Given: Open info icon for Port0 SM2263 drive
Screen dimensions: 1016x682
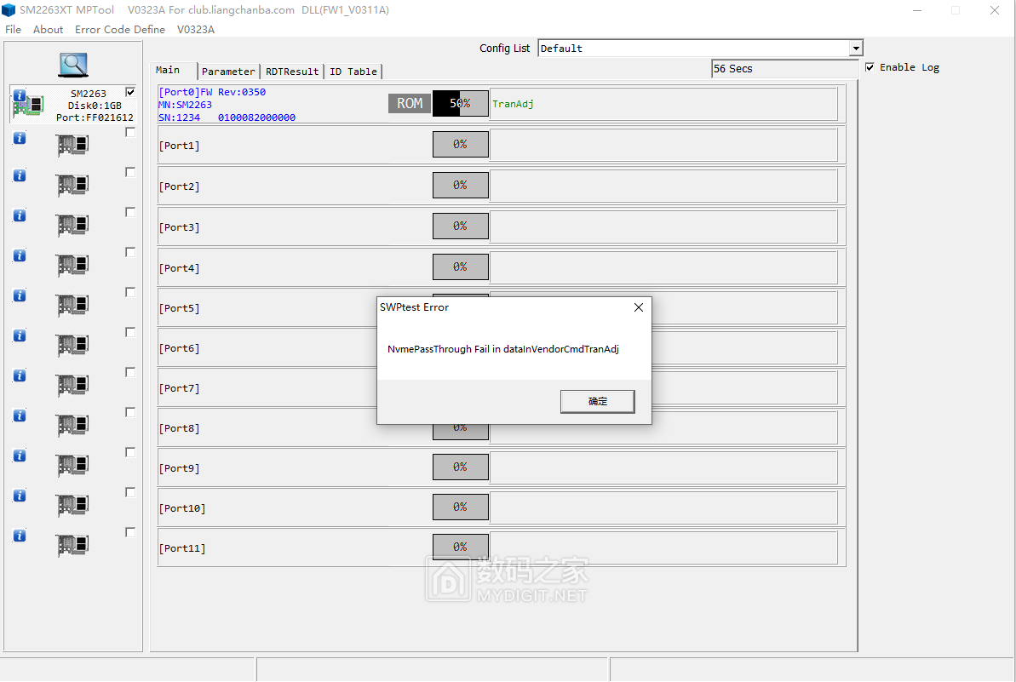Looking at the screenshot, I should pyautogui.click(x=20, y=95).
